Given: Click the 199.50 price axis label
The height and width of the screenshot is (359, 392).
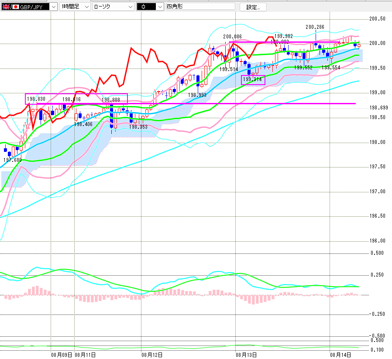Looking at the screenshot, I should 378,68.
